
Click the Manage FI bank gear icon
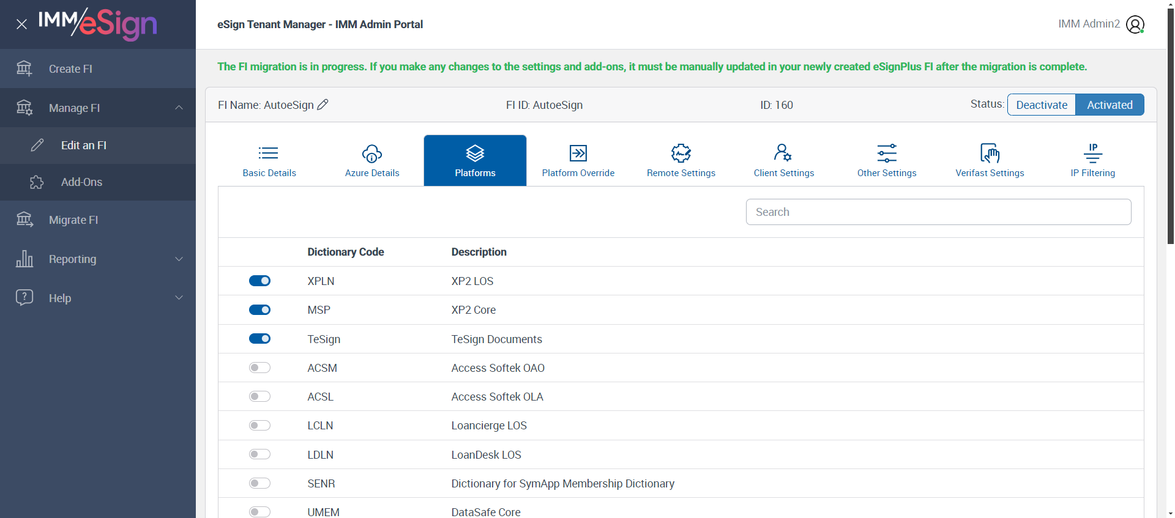tap(24, 108)
